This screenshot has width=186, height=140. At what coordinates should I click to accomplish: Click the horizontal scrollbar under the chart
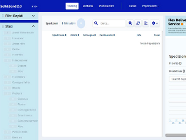176,135
